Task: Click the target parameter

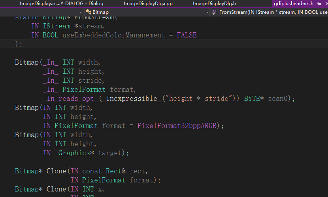Action: coord(110,153)
